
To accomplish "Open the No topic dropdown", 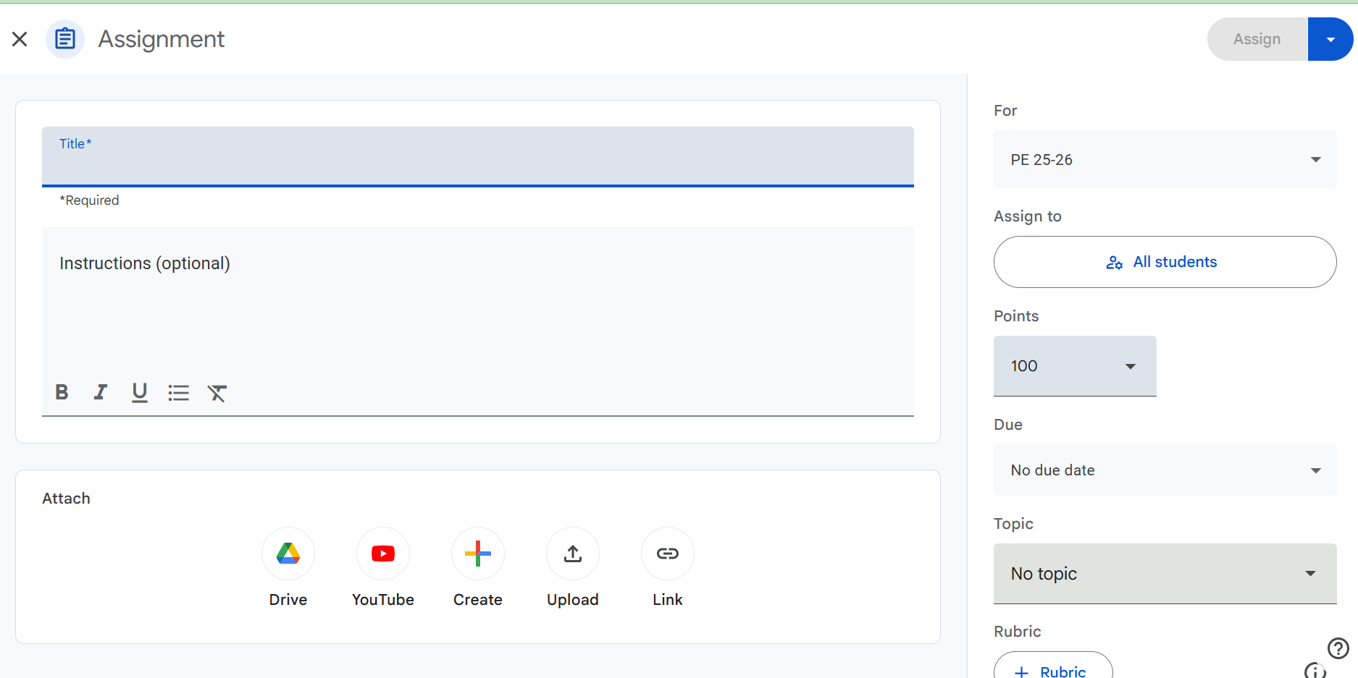I will pyautogui.click(x=1165, y=574).
